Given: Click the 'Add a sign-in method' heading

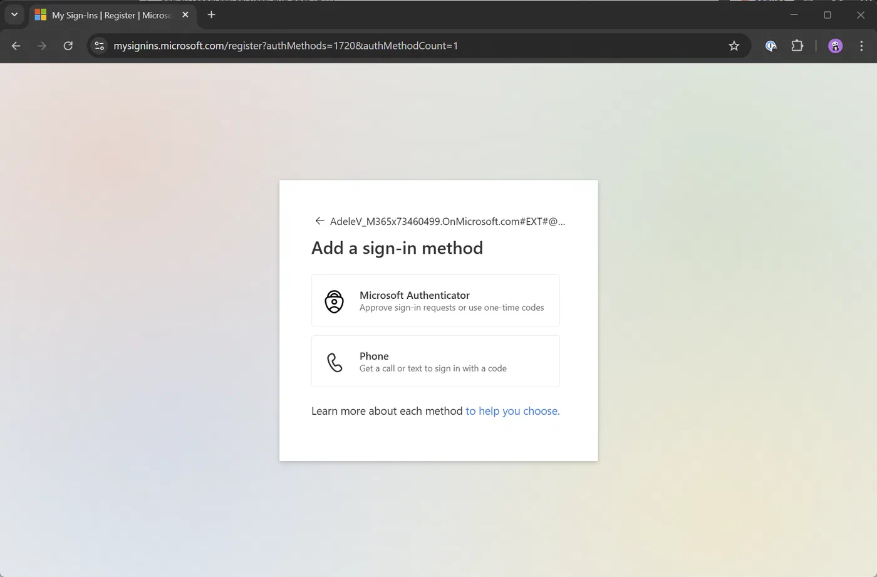Looking at the screenshot, I should click(x=397, y=248).
